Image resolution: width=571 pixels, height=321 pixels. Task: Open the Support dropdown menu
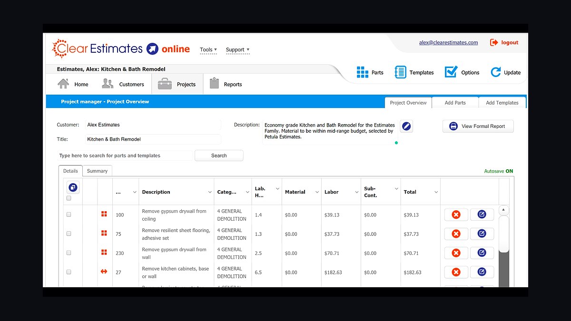[x=237, y=49]
